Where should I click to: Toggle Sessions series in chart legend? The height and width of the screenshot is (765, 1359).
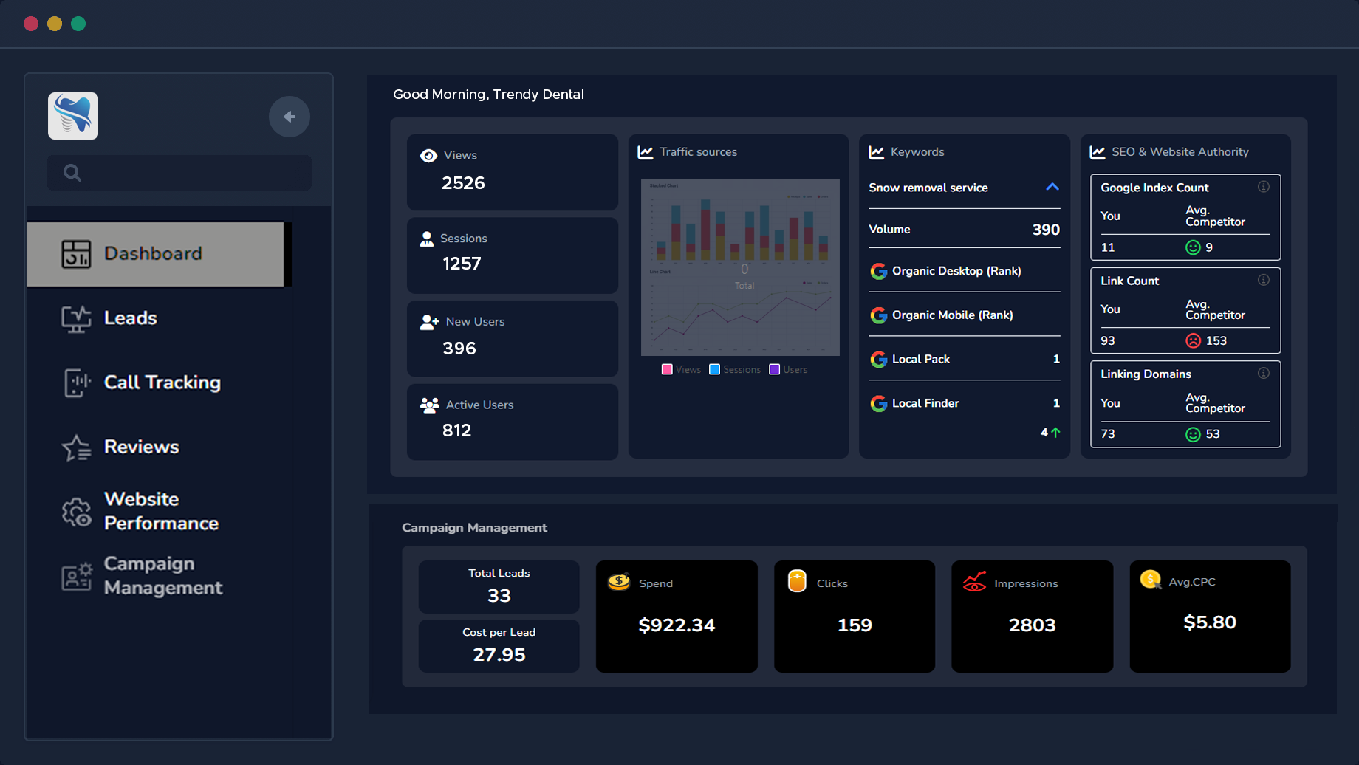(735, 369)
